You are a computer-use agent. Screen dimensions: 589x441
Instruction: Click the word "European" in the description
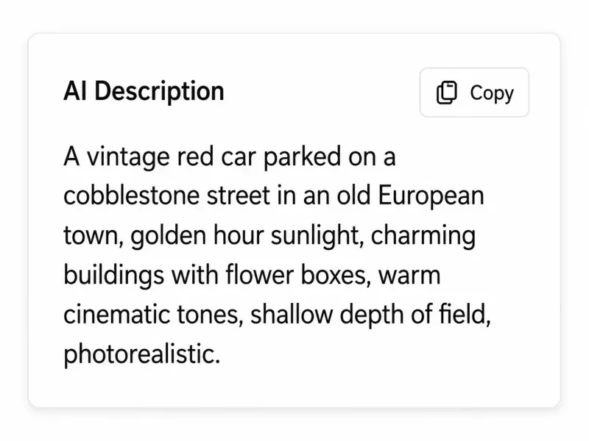431,196
